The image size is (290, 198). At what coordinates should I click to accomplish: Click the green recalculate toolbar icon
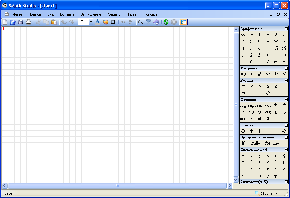(166, 22)
